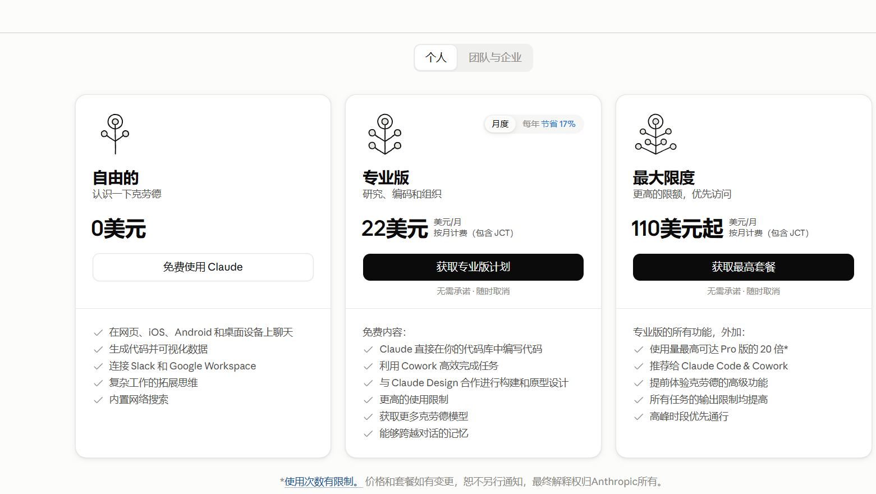Switch to the 团队与企业 tab
Viewport: 876px width, 494px height.
coord(495,58)
